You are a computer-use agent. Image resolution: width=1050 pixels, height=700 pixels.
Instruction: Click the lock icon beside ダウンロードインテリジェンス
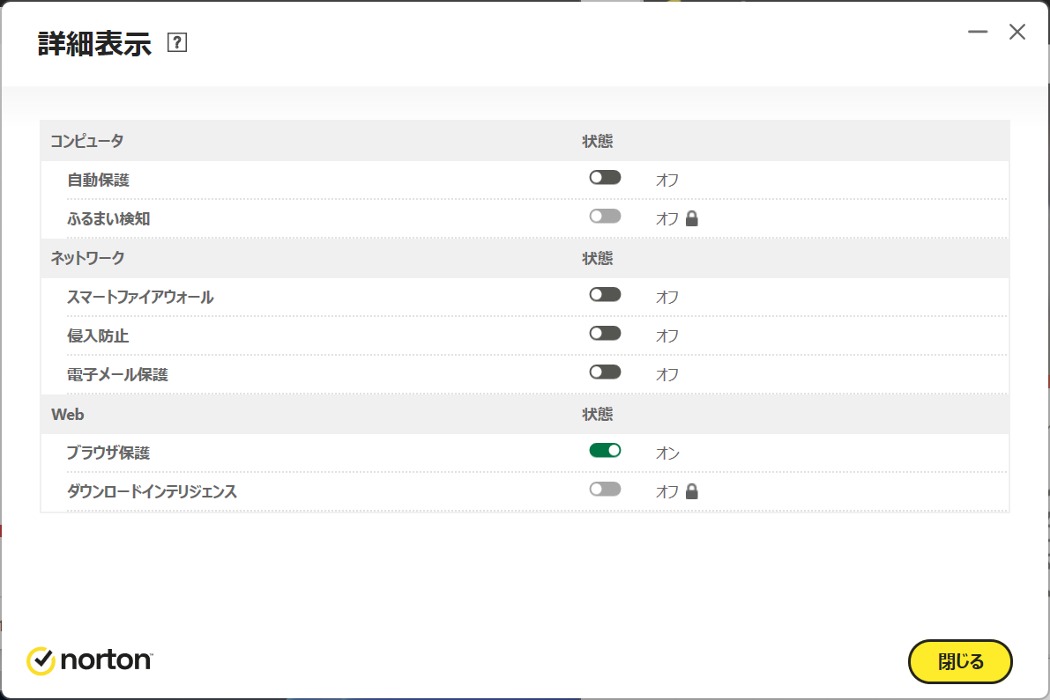pyautogui.click(x=692, y=491)
